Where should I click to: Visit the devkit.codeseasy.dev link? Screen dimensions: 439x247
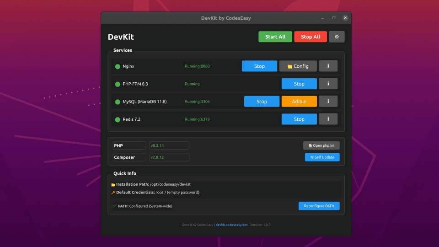tap(231, 225)
